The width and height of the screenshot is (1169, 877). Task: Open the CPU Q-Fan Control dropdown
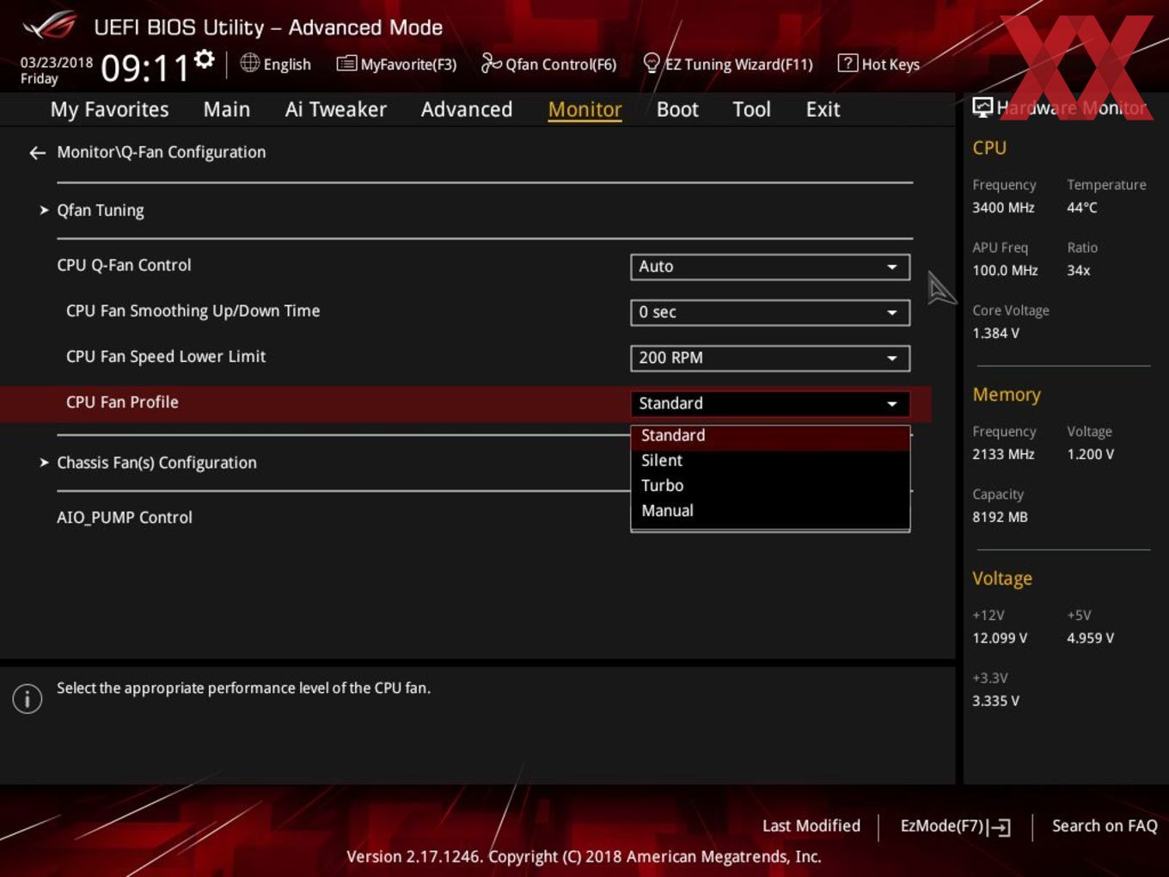point(770,267)
